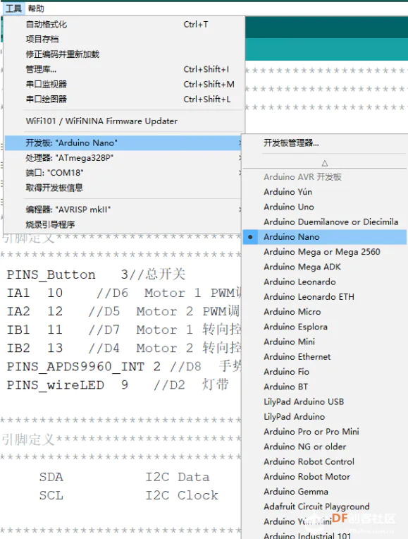The width and height of the screenshot is (408, 539).
Task: Select the Arduino Mega ADK board
Action: pyautogui.click(x=325, y=267)
